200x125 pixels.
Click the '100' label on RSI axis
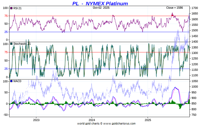5,8
